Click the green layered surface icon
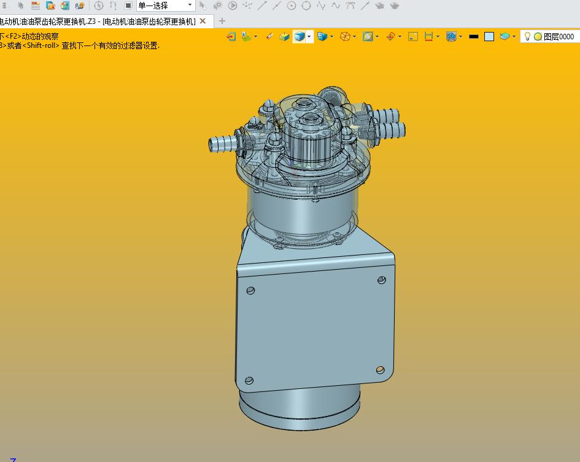Screen dimensions: 580x462 click(246, 36)
